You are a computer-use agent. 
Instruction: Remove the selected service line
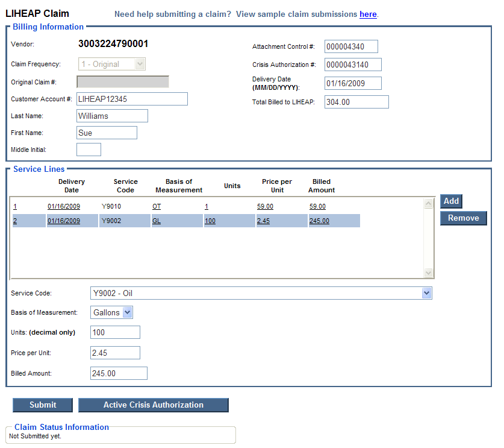pyautogui.click(x=463, y=218)
